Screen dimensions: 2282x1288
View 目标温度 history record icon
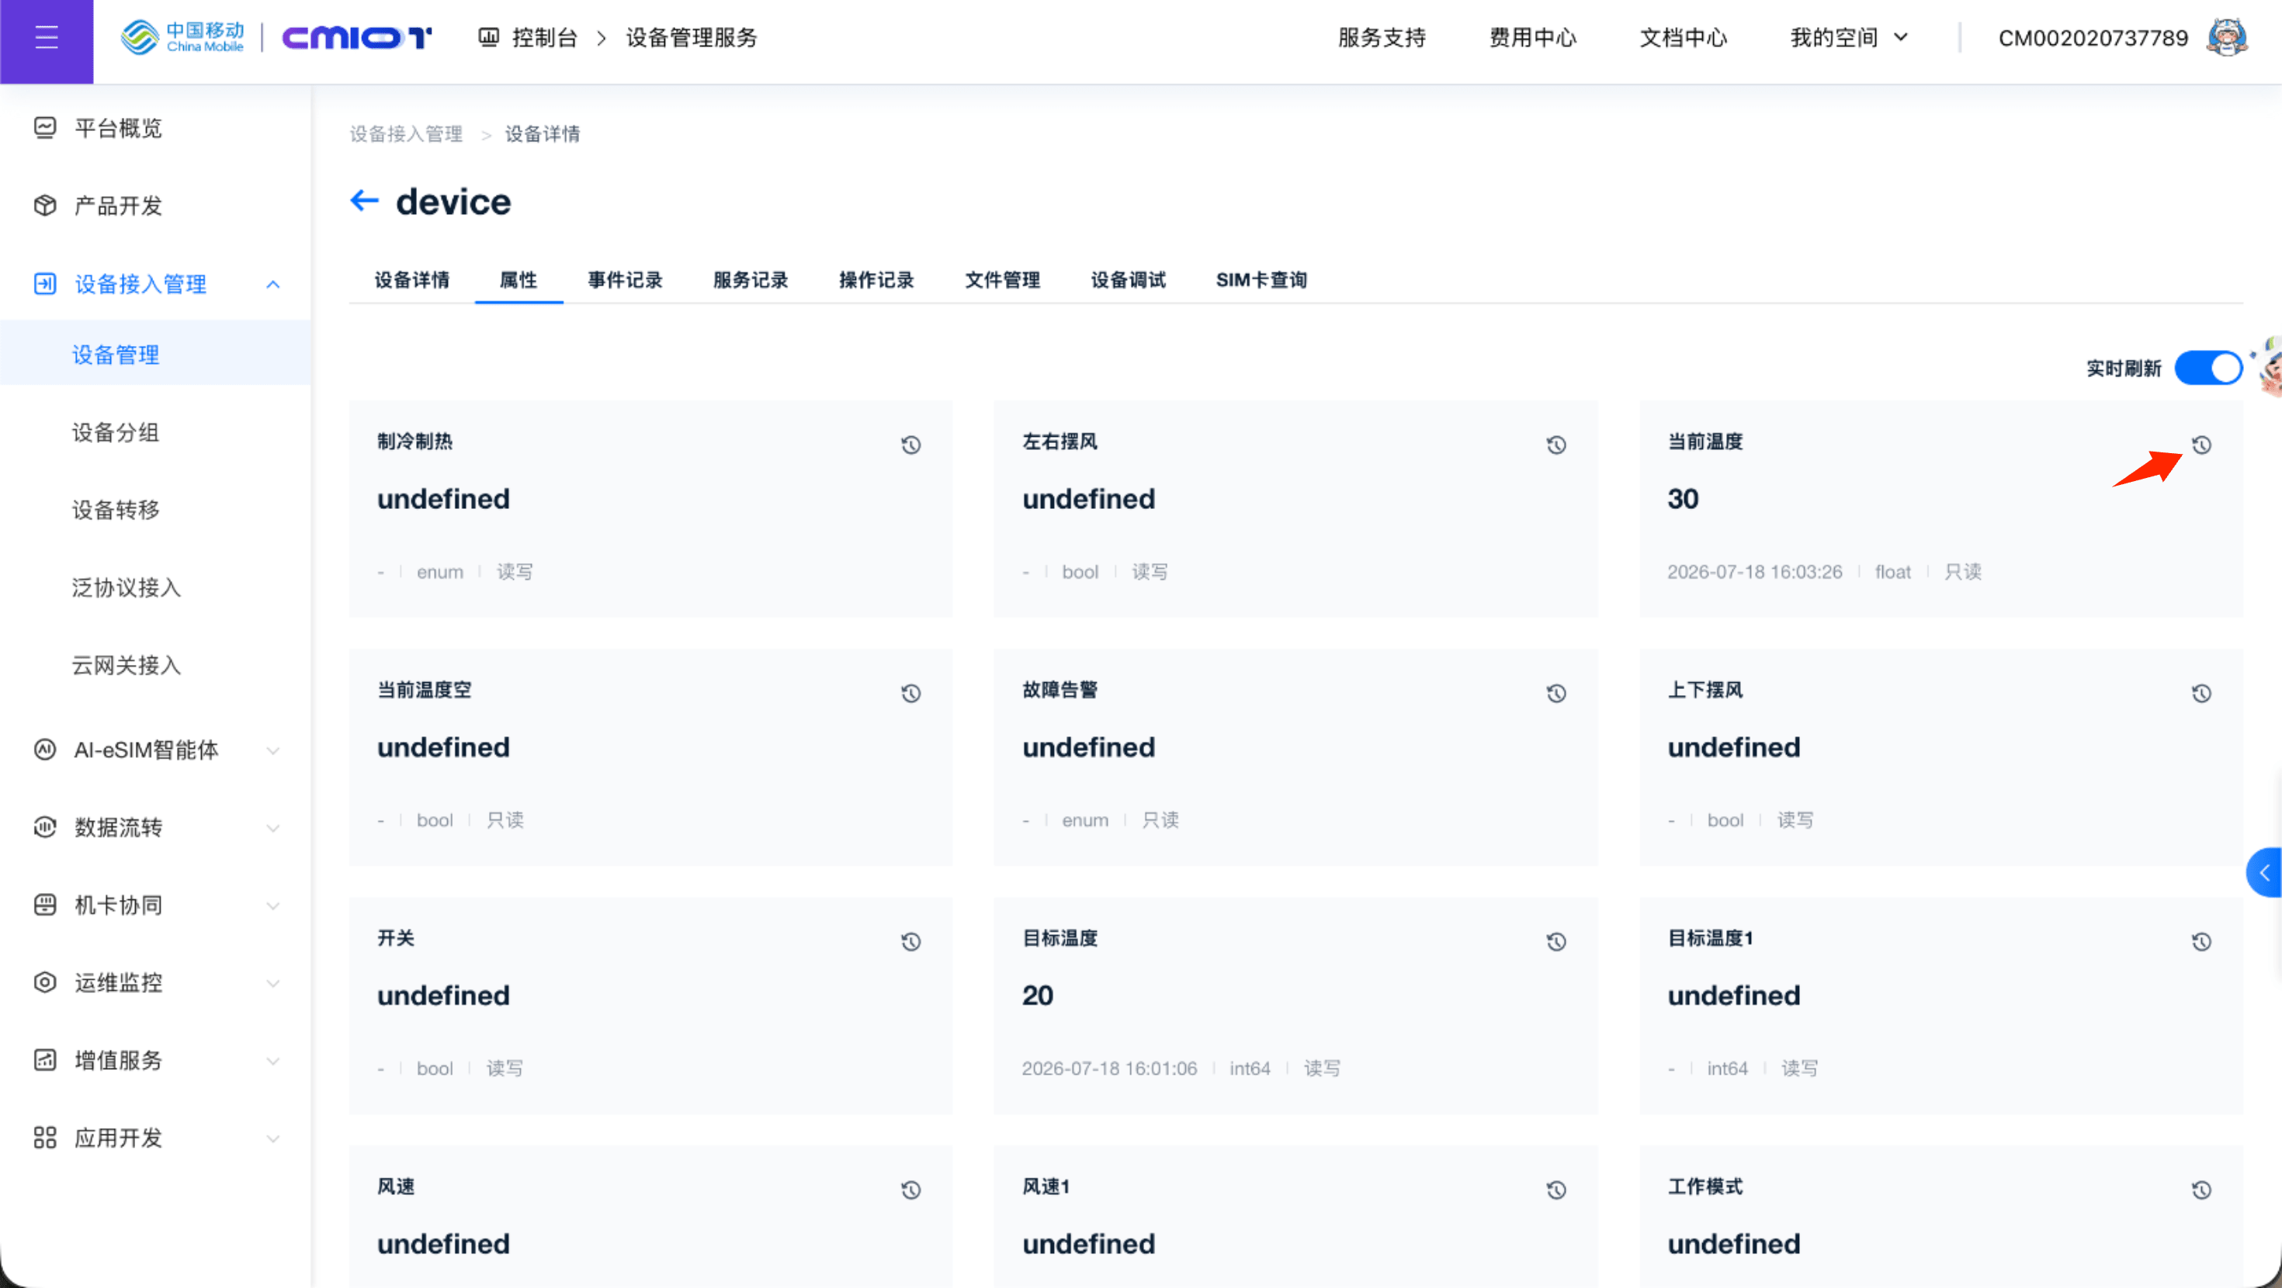[1555, 942]
